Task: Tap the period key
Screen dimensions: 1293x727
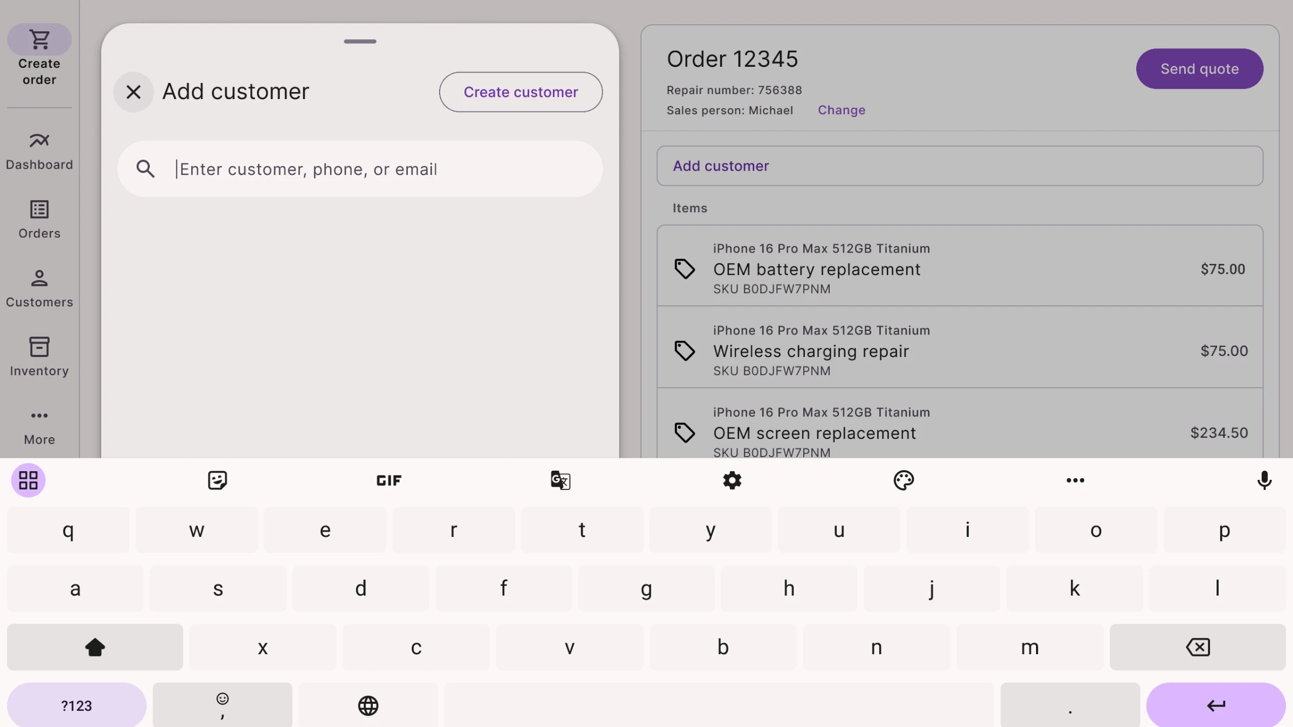Action: tap(1070, 705)
